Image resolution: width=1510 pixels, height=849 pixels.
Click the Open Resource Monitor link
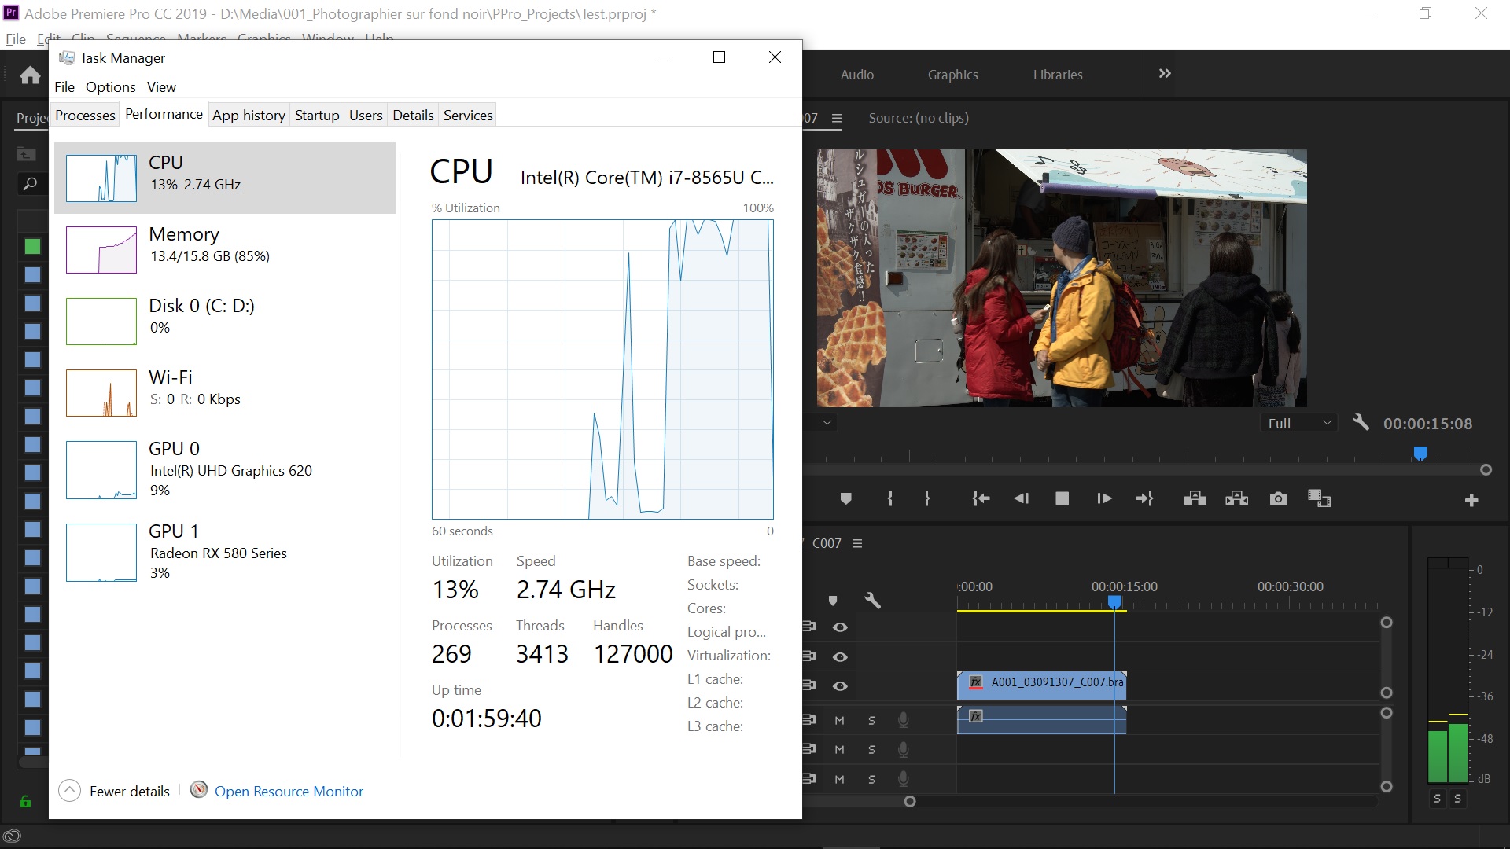point(289,791)
